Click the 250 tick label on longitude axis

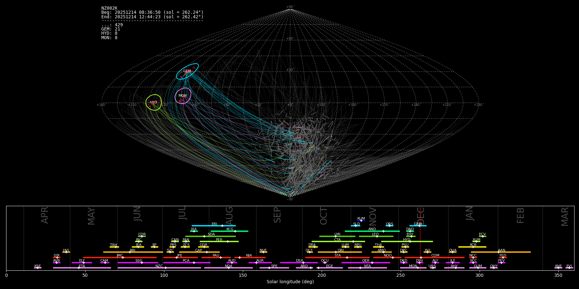pos(400,275)
